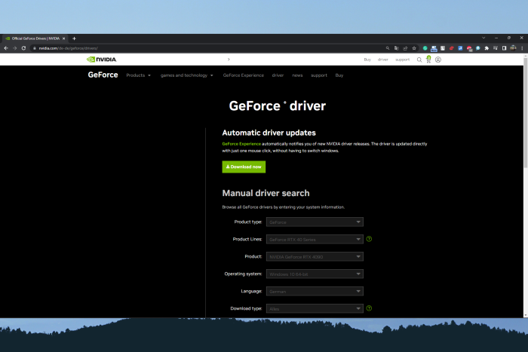
Task: Open the Chrome three-dot menu
Action: point(522,48)
